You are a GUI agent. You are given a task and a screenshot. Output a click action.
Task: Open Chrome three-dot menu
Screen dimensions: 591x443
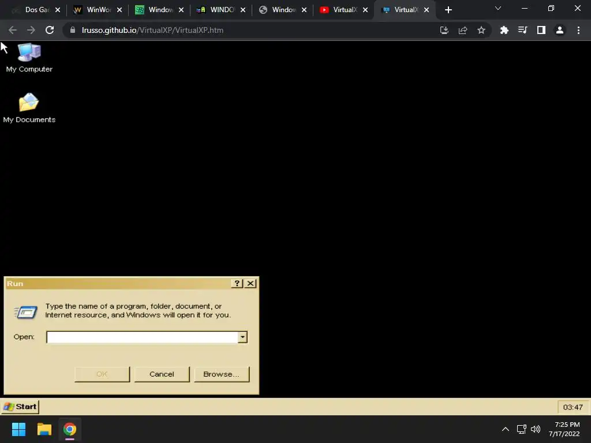pyautogui.click(x=578, y=30)
